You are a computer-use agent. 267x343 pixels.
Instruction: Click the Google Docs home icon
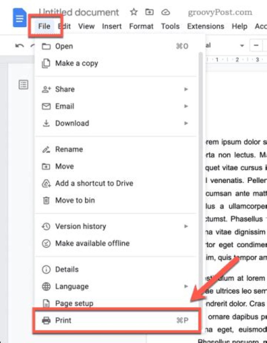(19, 17)
